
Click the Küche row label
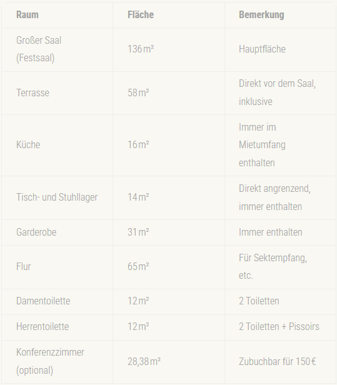coord(28,144)
